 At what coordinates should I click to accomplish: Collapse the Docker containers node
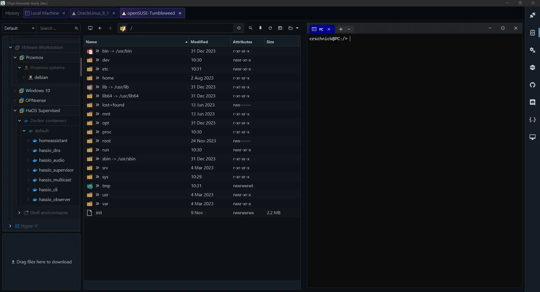[x=20, y=121]
